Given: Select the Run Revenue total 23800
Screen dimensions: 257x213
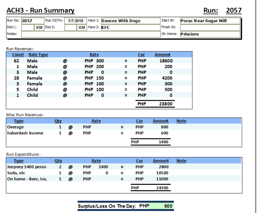Looking at the screenshot, I should click(x=166, y=104).
